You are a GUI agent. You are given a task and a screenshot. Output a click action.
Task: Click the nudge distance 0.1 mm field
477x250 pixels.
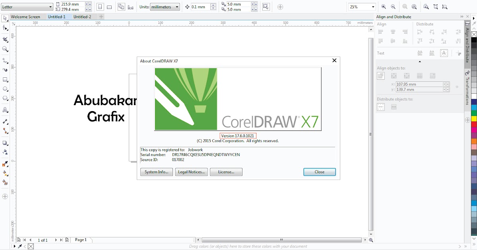(x=200, y=7)
